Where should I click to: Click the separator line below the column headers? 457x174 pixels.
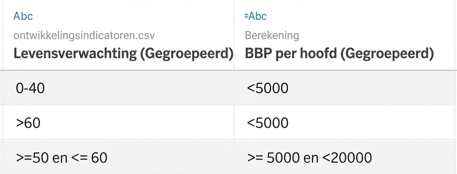click(228, 70)
